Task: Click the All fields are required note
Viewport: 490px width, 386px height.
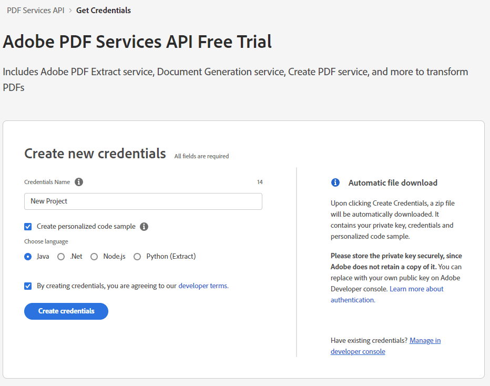Action: pyautogui.click(x=201, y=156)
